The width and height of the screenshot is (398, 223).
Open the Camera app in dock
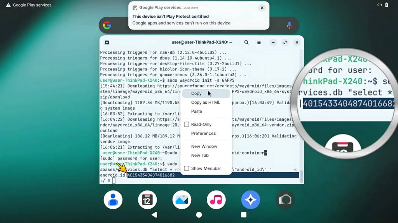285,200
